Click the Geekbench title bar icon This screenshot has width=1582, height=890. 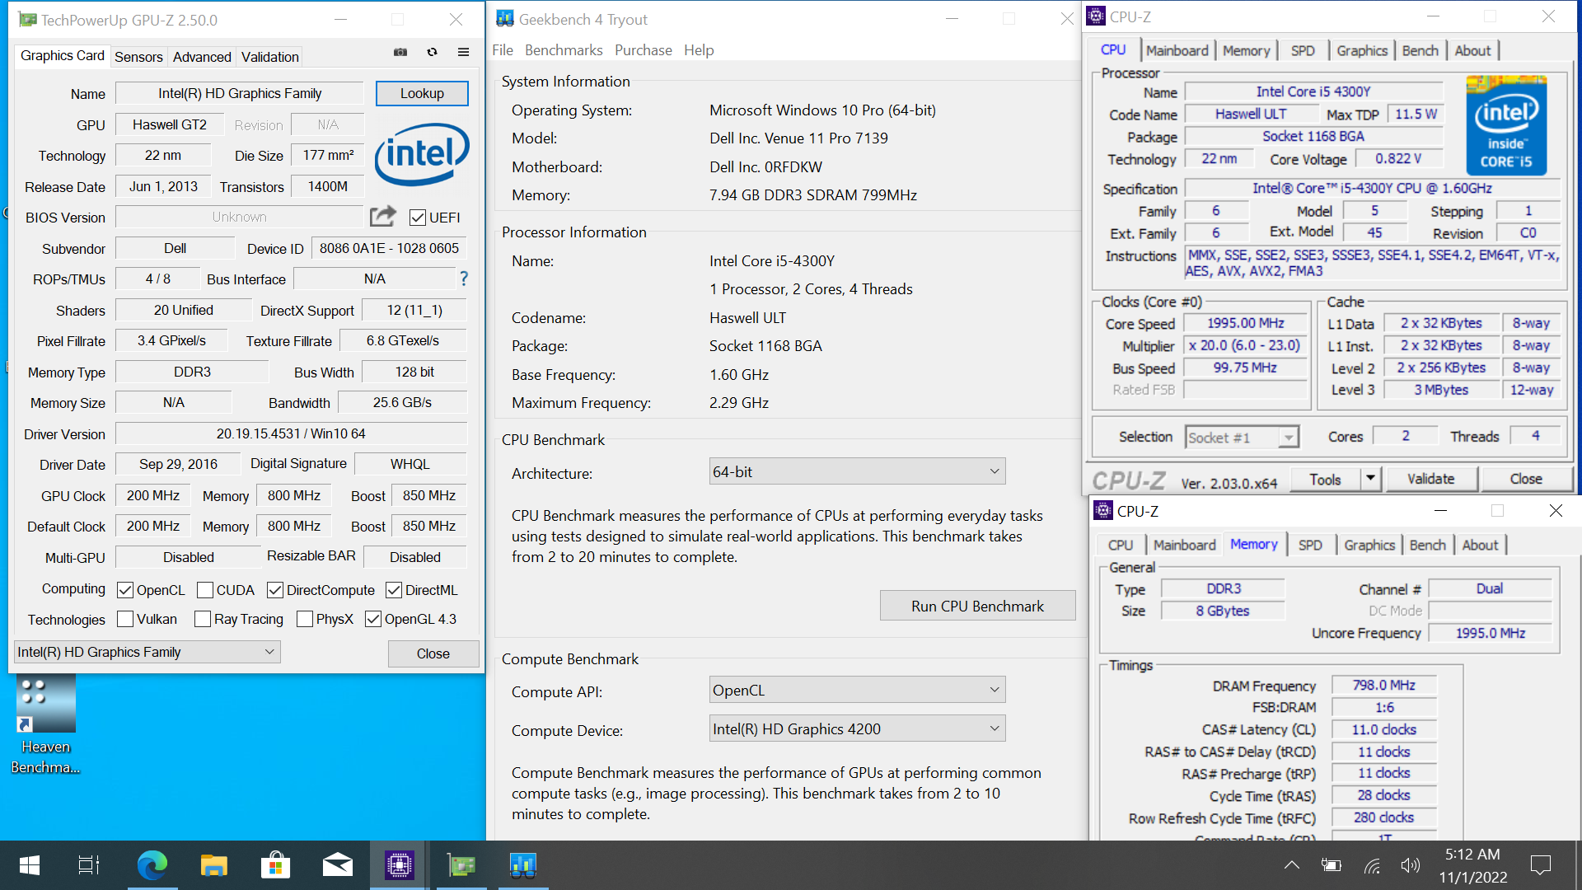tap(505, 19)
